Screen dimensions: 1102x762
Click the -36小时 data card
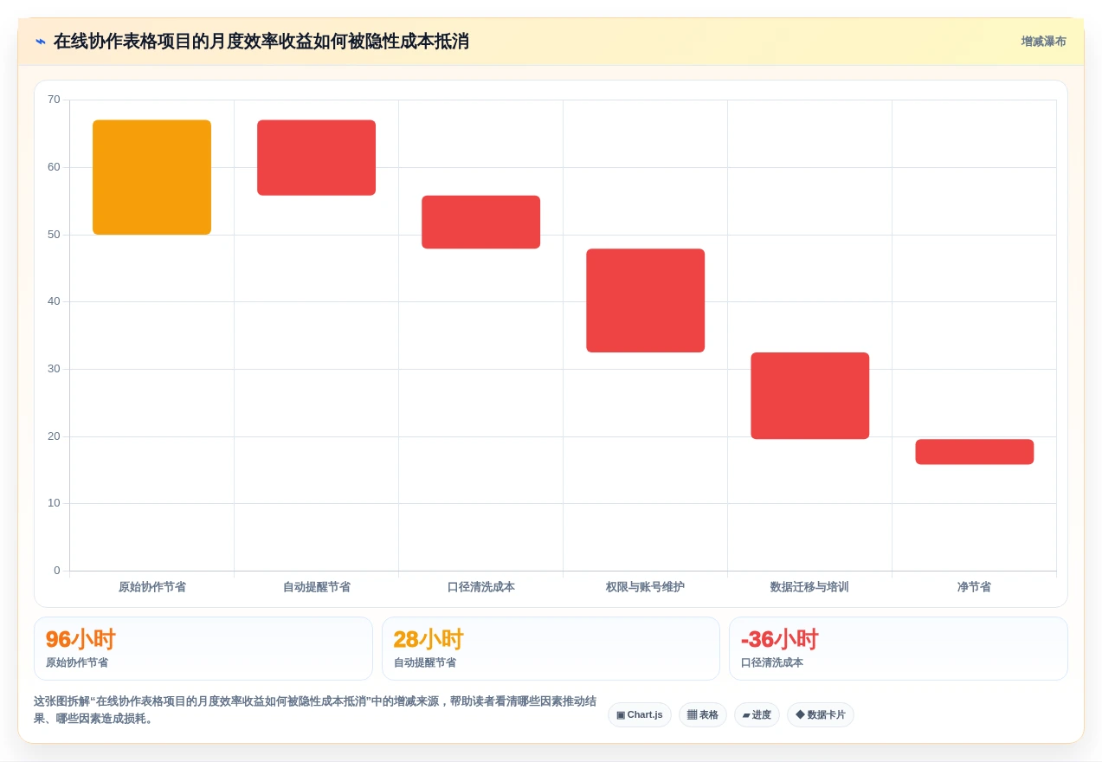pos(899,649)
